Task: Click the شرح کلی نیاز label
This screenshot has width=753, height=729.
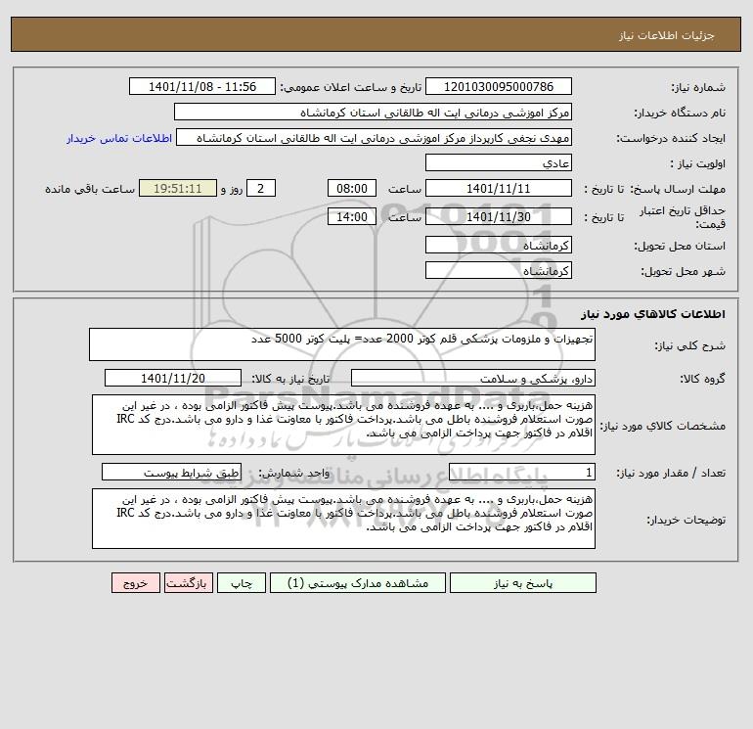Action: [690, 345]
